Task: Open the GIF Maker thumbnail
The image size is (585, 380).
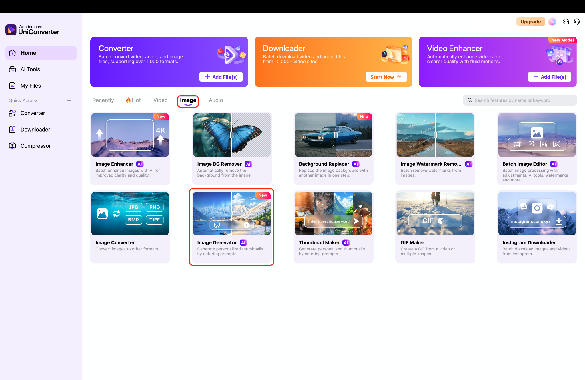Action: (x=435, y=213)
